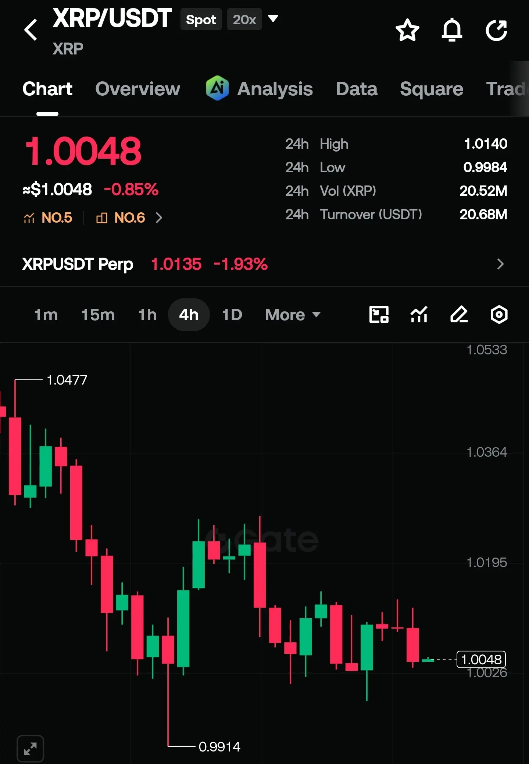Screen dimensions: 529x764
Task: Tap the share icon
Action: [497, 30]
